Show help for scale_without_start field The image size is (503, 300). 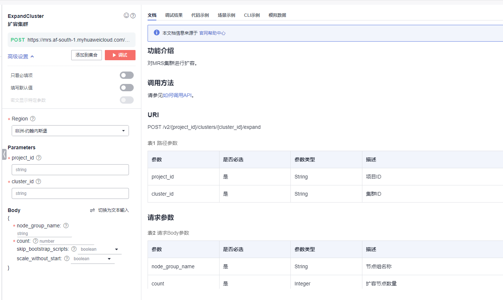[67, 258]
